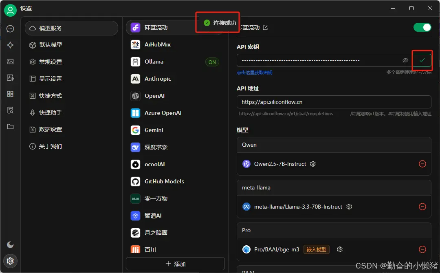Collapse the Qwen model group
Screen dimensions: 440x273
coord(334,145)
